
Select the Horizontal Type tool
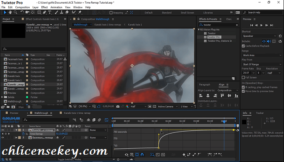[x=49, y=12]
